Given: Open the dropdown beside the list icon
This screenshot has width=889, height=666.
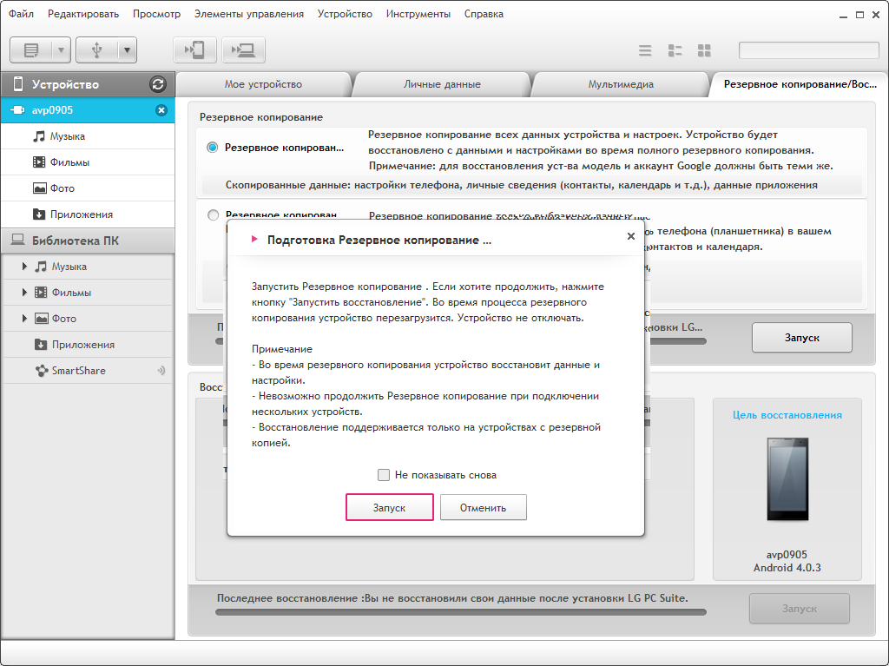Looking at the screenshot, I should (x=61, y=50).
